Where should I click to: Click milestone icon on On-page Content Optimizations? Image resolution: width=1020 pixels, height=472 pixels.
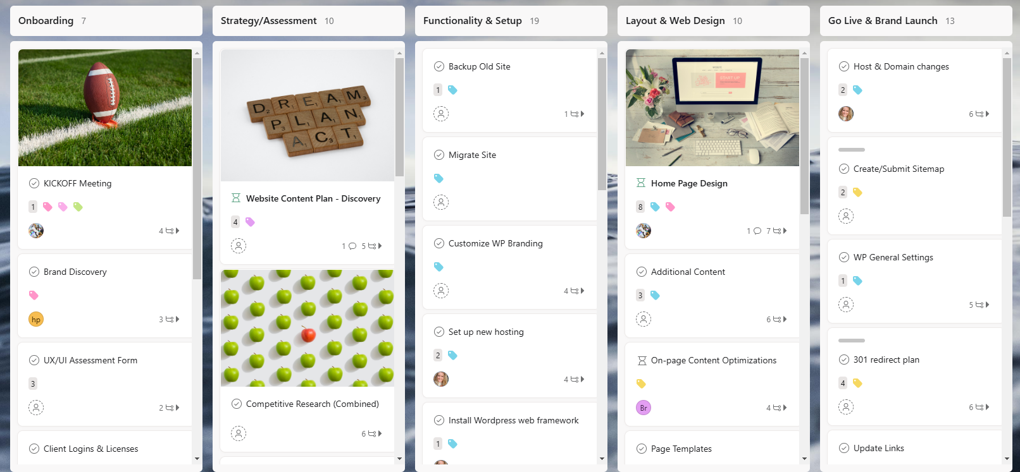pyautogui.click(x=642, y=360)
